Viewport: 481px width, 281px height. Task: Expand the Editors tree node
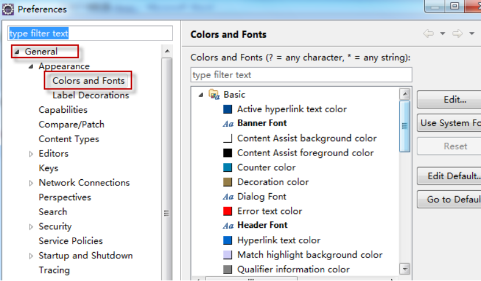pyautogui.click(x=31, y=154)
